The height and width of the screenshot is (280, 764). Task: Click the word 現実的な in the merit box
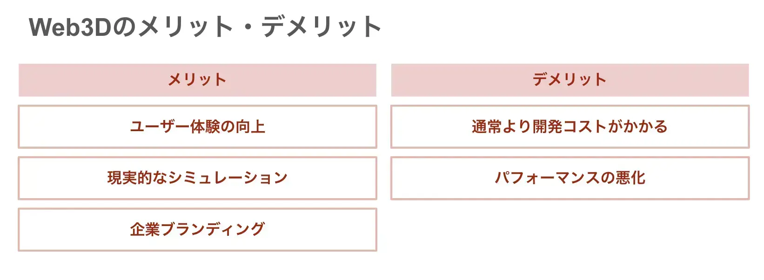point(137,178)
